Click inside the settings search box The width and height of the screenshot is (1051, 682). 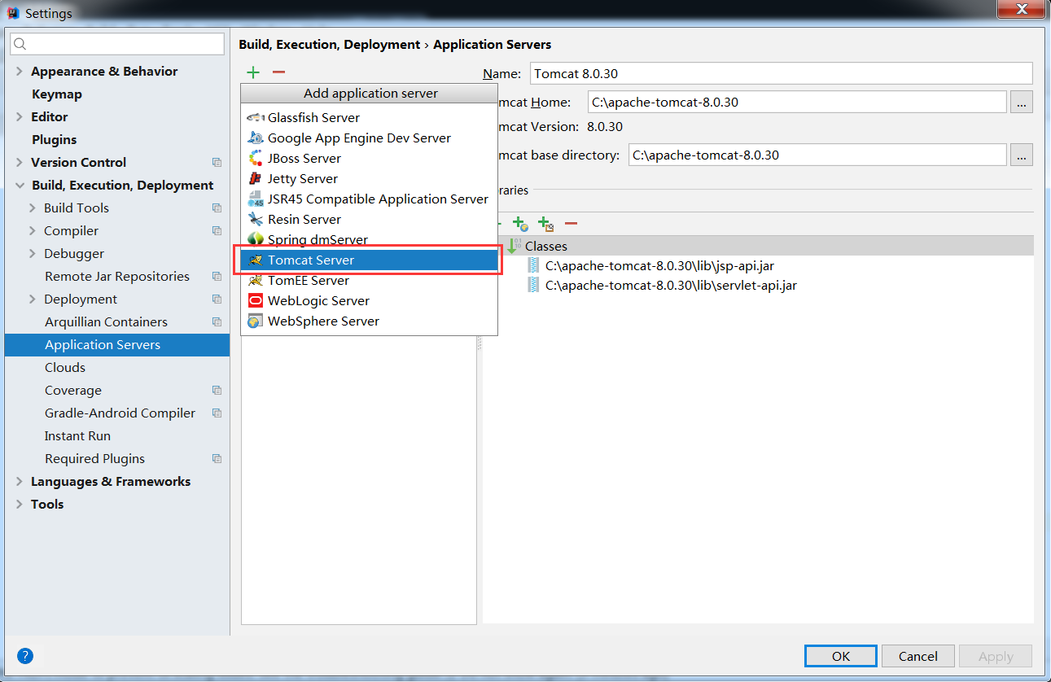click(116, 42)
